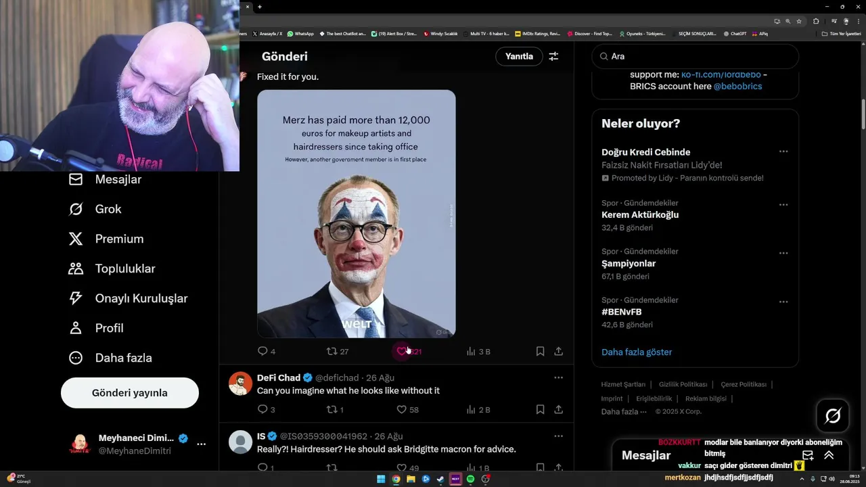Viewport: 866px width, 487px height.
Task: Compose new message in Mesajlar drawer
Action: coord(808,455)
